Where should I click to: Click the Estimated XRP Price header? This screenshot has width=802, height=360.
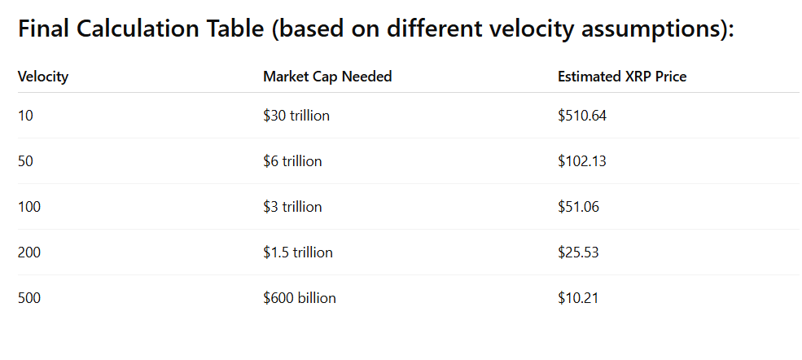(x=622, y=77)
